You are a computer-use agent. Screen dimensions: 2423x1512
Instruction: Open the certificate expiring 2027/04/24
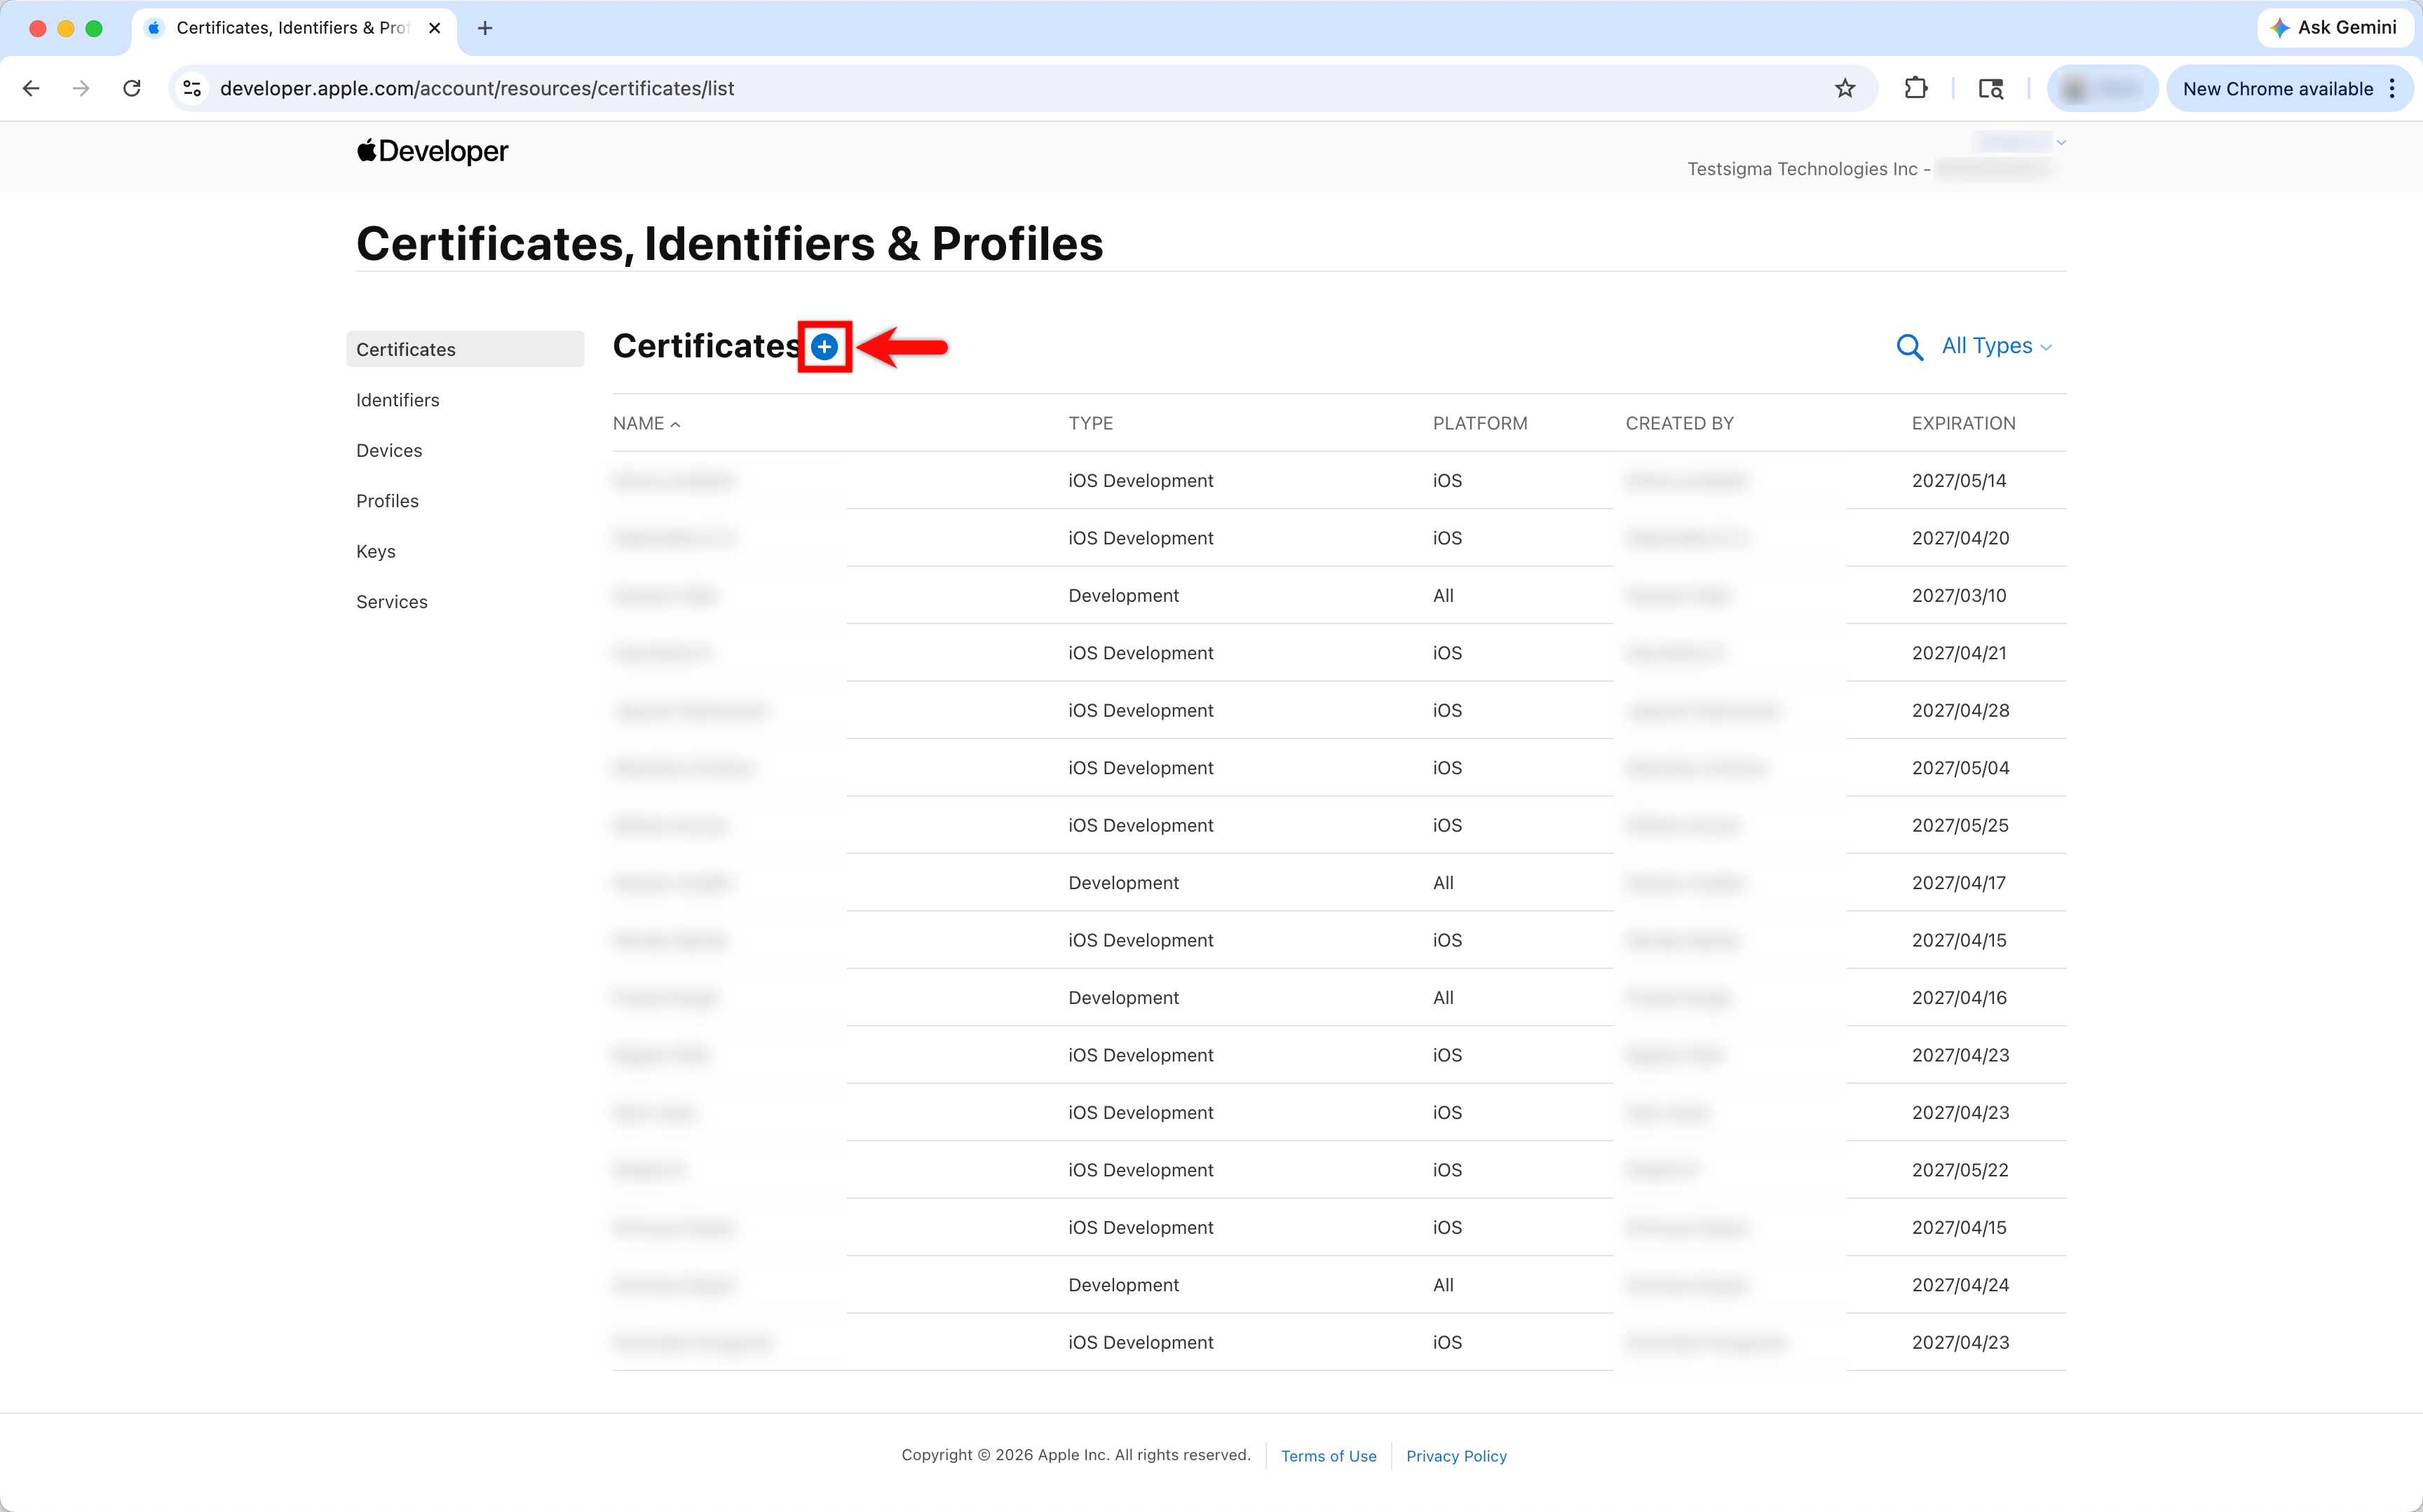pos(1338,1285)
